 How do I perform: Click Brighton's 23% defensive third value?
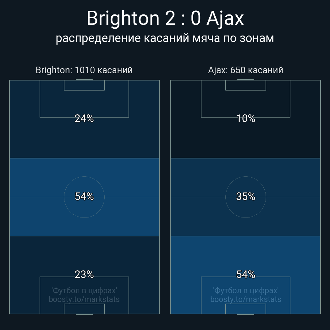click(84, 274)
